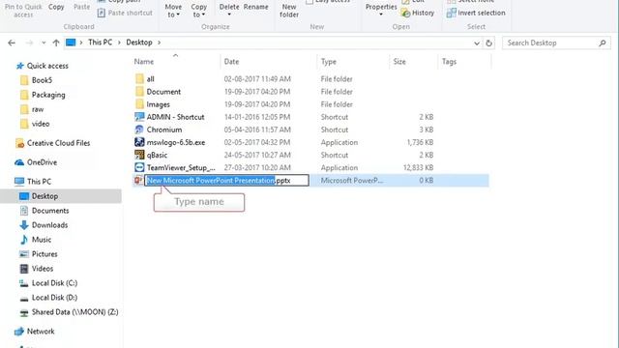This screenshot has height=348, width=619.
Task: Create a New folder from ribbon
Action: [x=289, y=11]
